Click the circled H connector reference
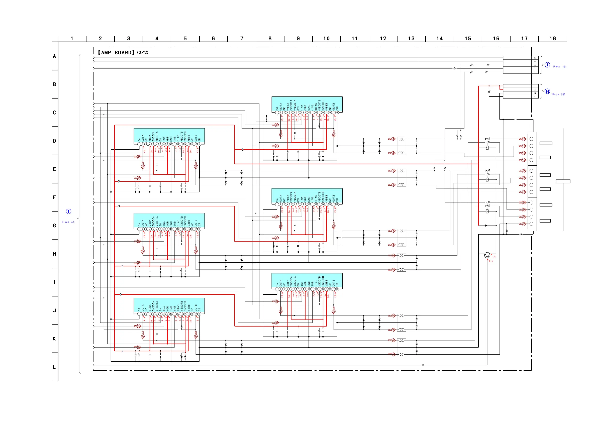 click(x=547, y=91)
